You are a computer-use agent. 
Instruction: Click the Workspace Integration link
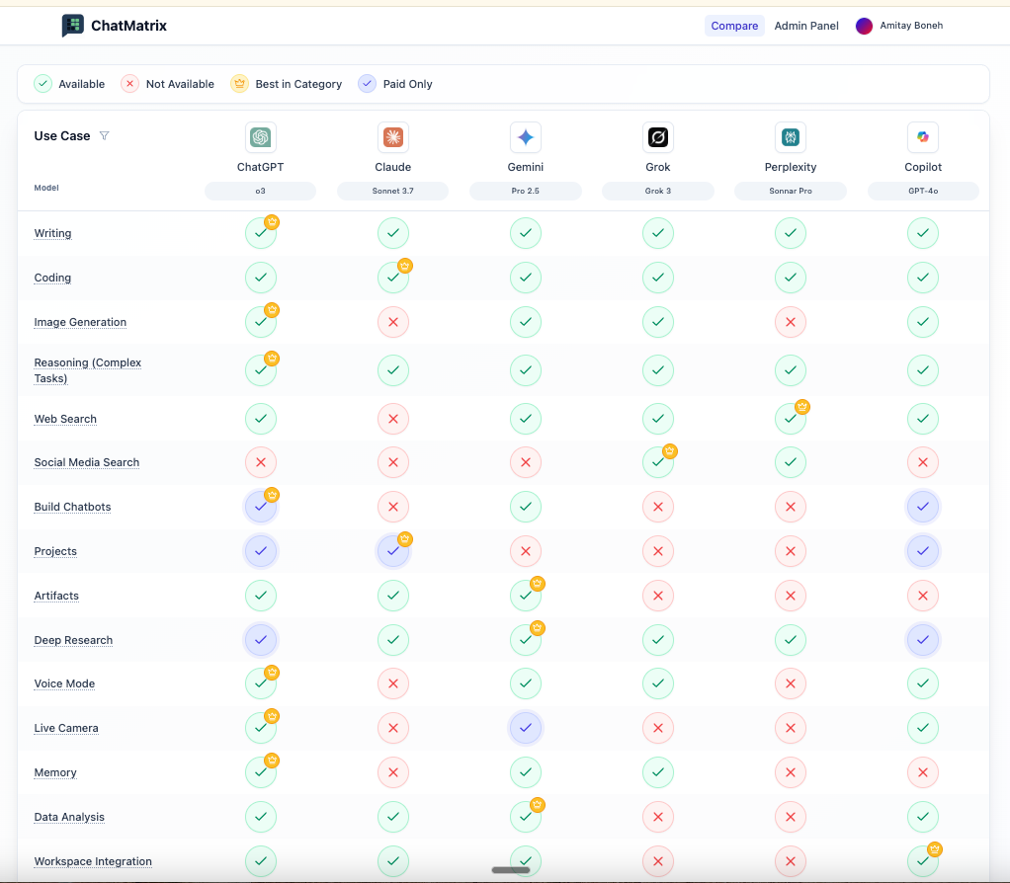point(94,861)
